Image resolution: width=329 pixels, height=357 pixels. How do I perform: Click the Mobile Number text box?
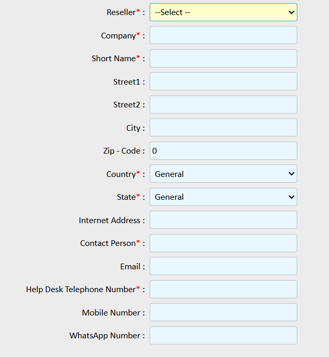[223, 312]
